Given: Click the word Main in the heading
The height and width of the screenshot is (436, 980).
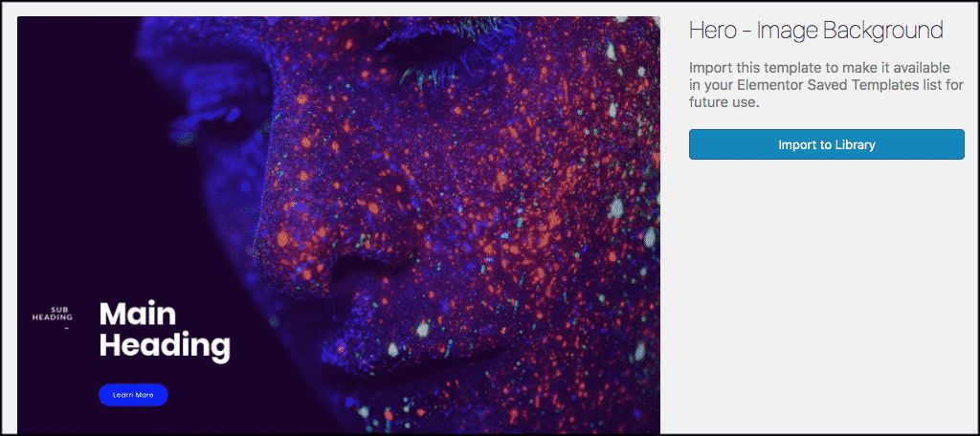Looking at the screenshot, I should pyautogui.click(x=138, y=315).
